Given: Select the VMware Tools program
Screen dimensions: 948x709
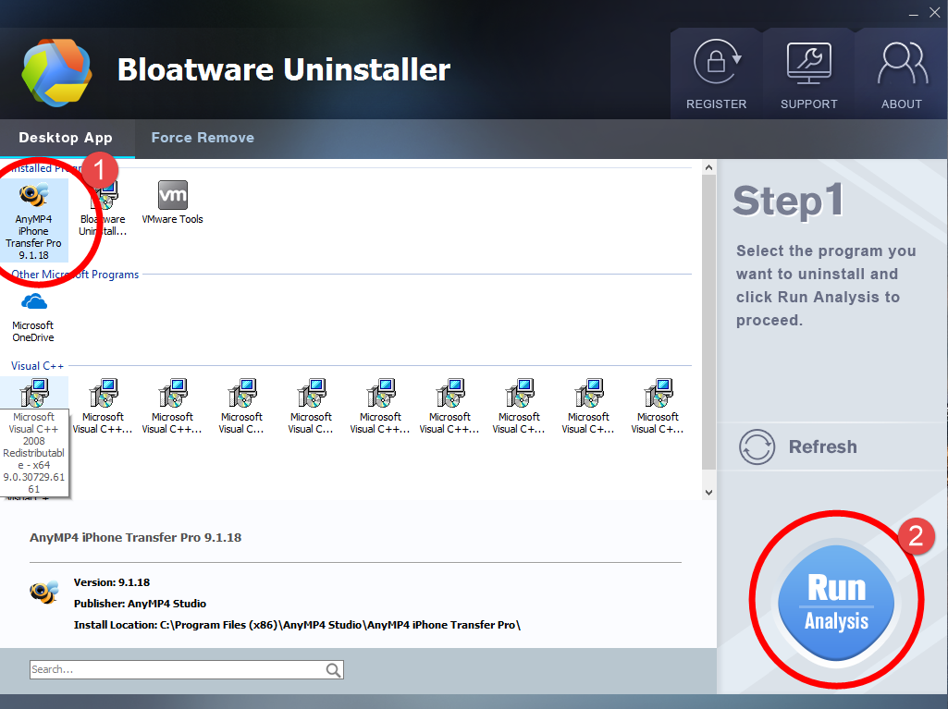Looking at the screenshot, I should (x=172, y=203).
